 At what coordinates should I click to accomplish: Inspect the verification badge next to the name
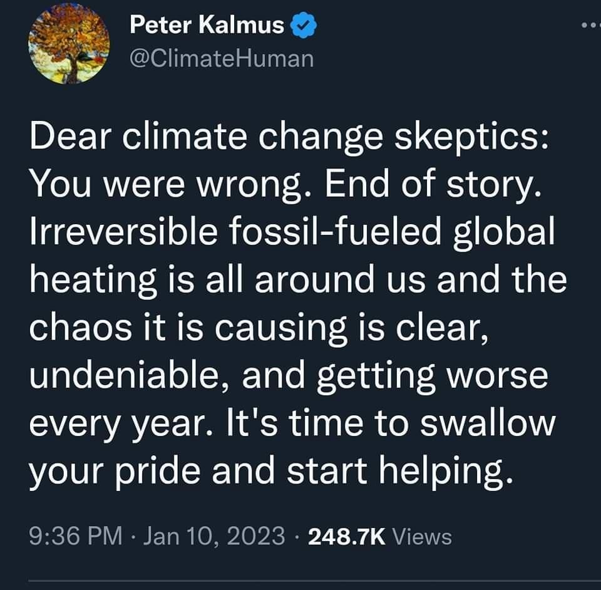[304, 26]
